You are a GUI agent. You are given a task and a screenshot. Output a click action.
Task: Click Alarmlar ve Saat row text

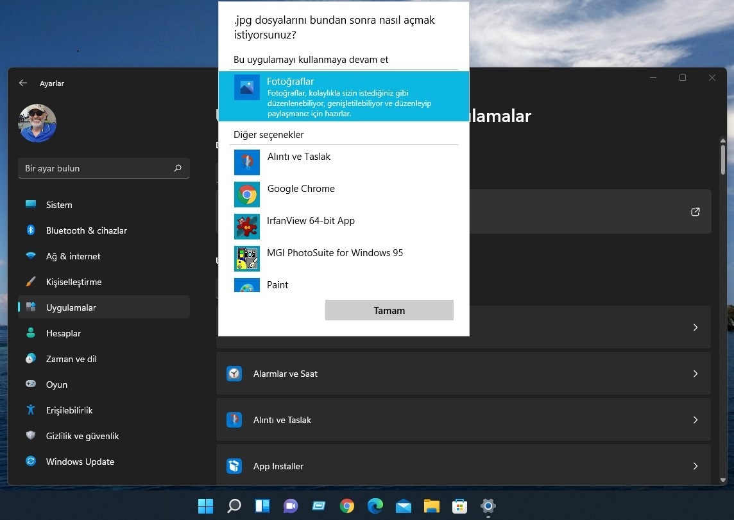coord(285,374)
